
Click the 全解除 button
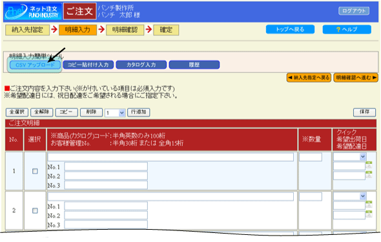coord(42,112)
